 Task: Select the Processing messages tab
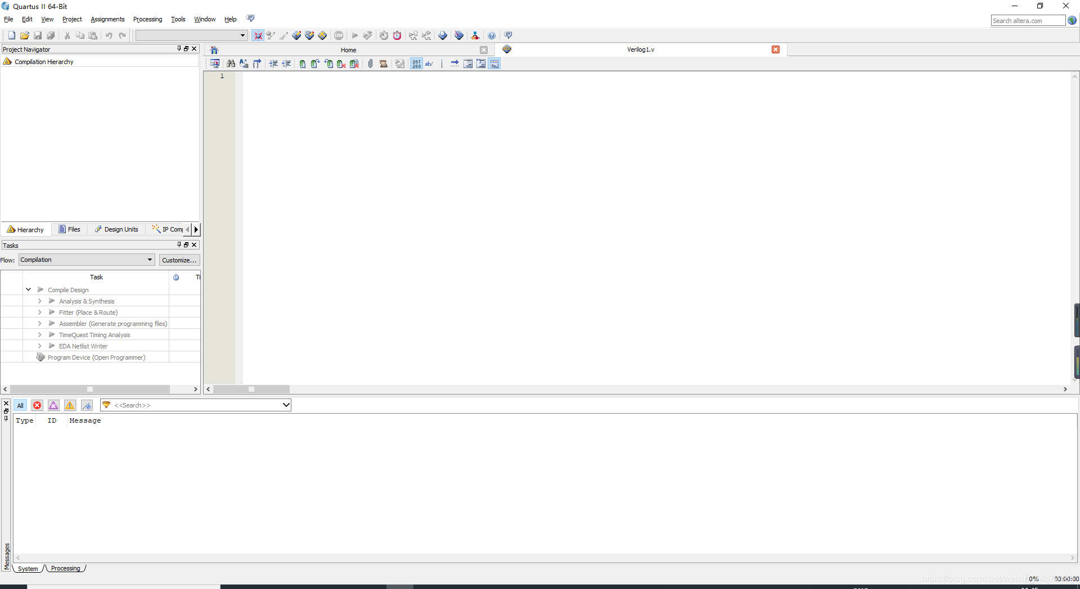tap(65, 568)
